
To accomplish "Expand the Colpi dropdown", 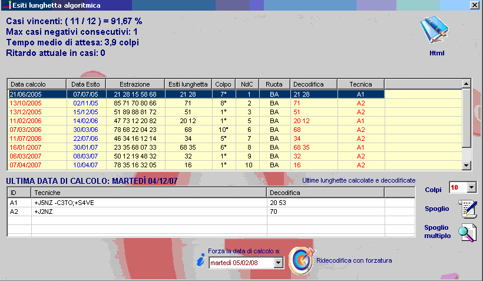I will (x=471, y=187).
